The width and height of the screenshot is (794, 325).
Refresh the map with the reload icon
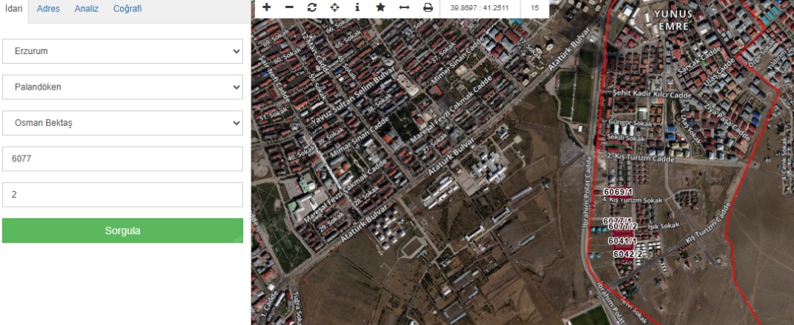(311, 7)
